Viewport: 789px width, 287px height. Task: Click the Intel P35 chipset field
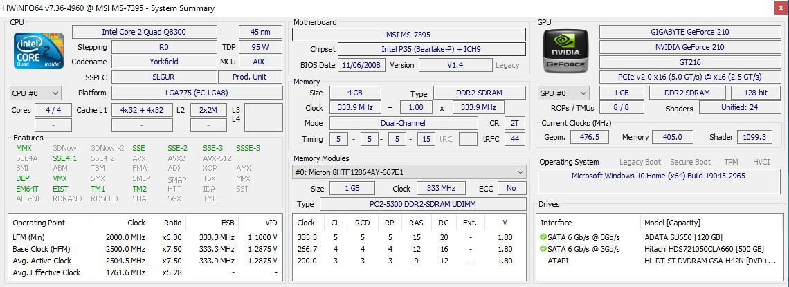pyautogui.click(x=430, y=49)
